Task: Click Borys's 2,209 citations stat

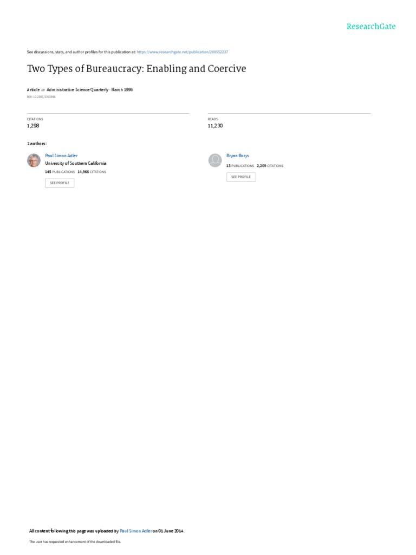Action: click(x=270, y=166)
